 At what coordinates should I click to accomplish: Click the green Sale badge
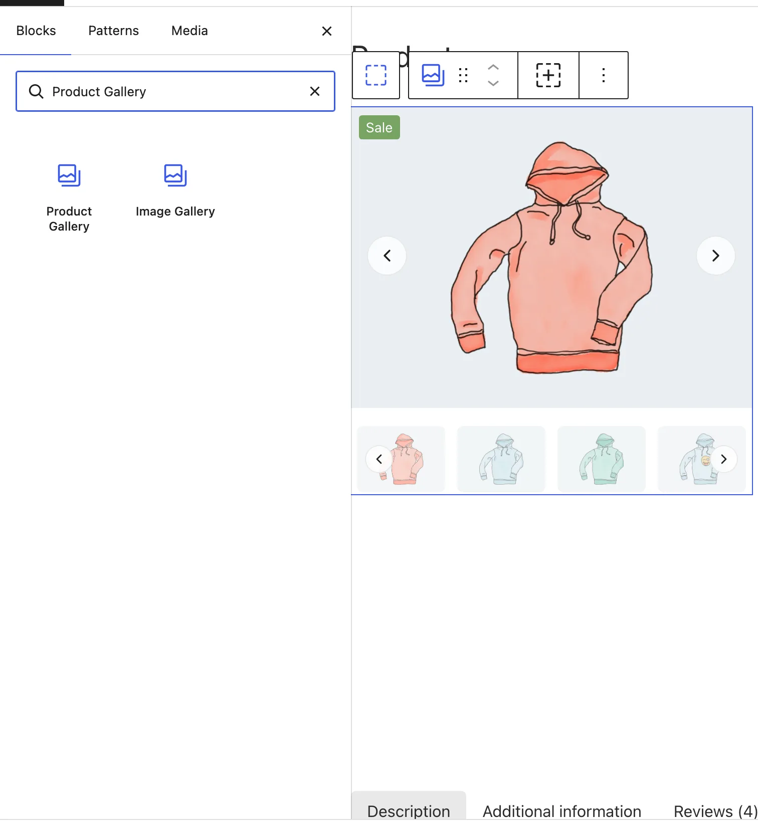(x=380, y=127)
